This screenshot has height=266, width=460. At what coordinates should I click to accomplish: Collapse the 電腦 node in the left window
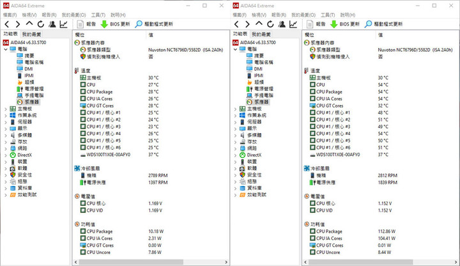pos(6,49)
